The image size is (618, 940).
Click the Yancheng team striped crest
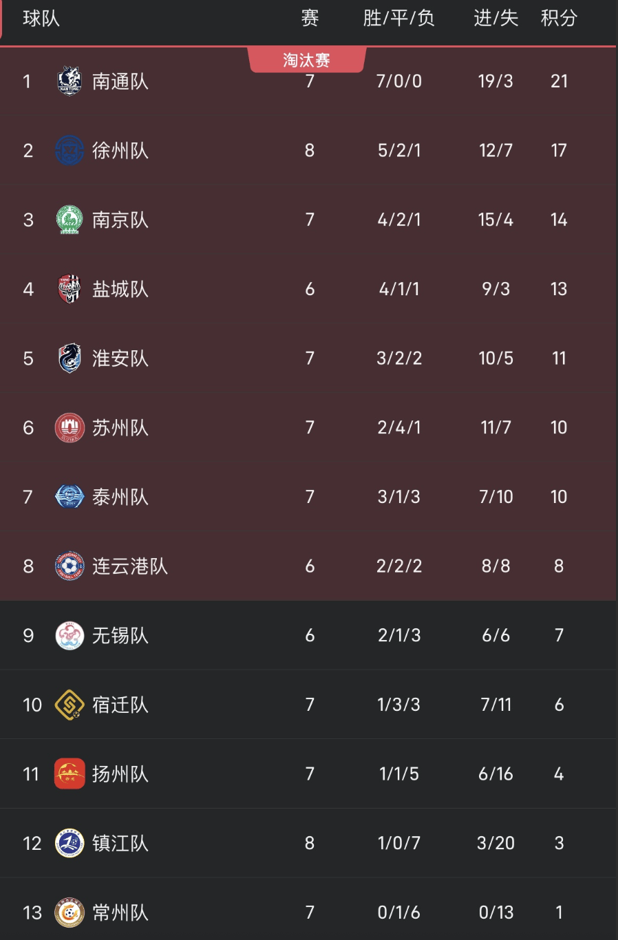(70, 289)
